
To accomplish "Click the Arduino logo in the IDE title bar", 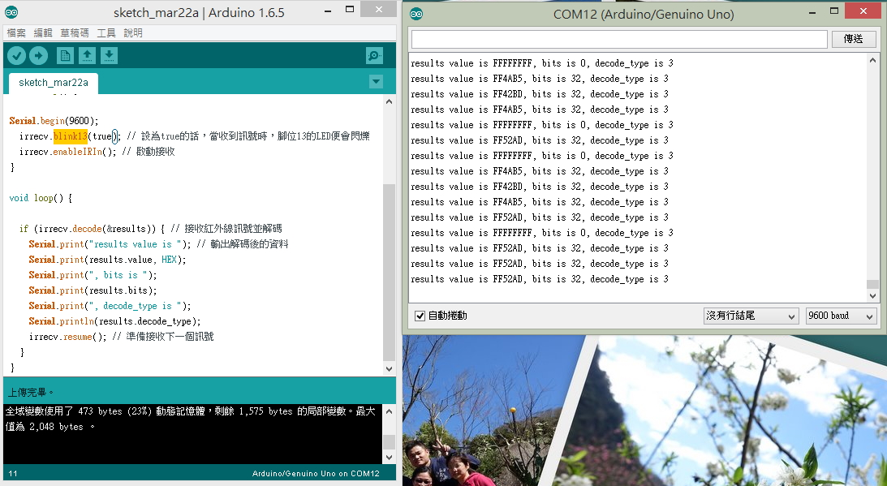I will tap(11, 12).
